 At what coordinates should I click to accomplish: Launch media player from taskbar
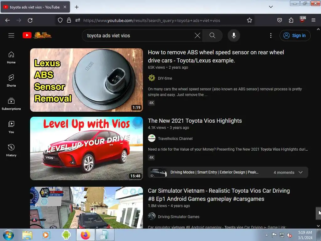46,235
